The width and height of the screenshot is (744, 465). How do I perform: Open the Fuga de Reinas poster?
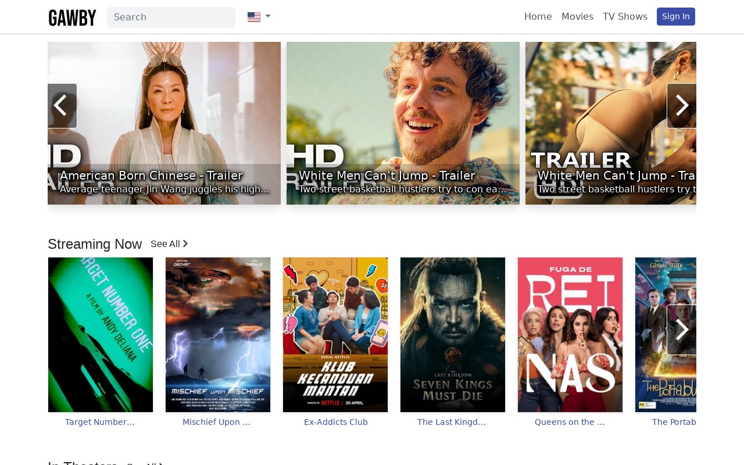(x=570, y=335)
